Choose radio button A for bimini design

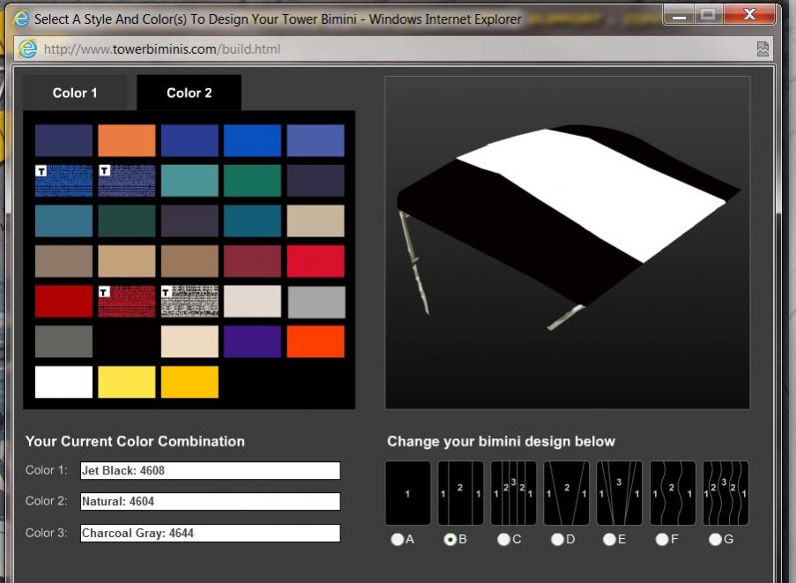coord(398,539)
